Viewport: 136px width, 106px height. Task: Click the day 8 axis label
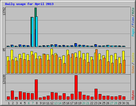click(x=37, y=103)
